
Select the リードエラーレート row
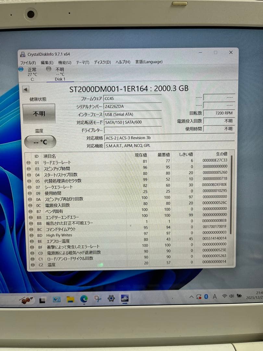point(127,162)
